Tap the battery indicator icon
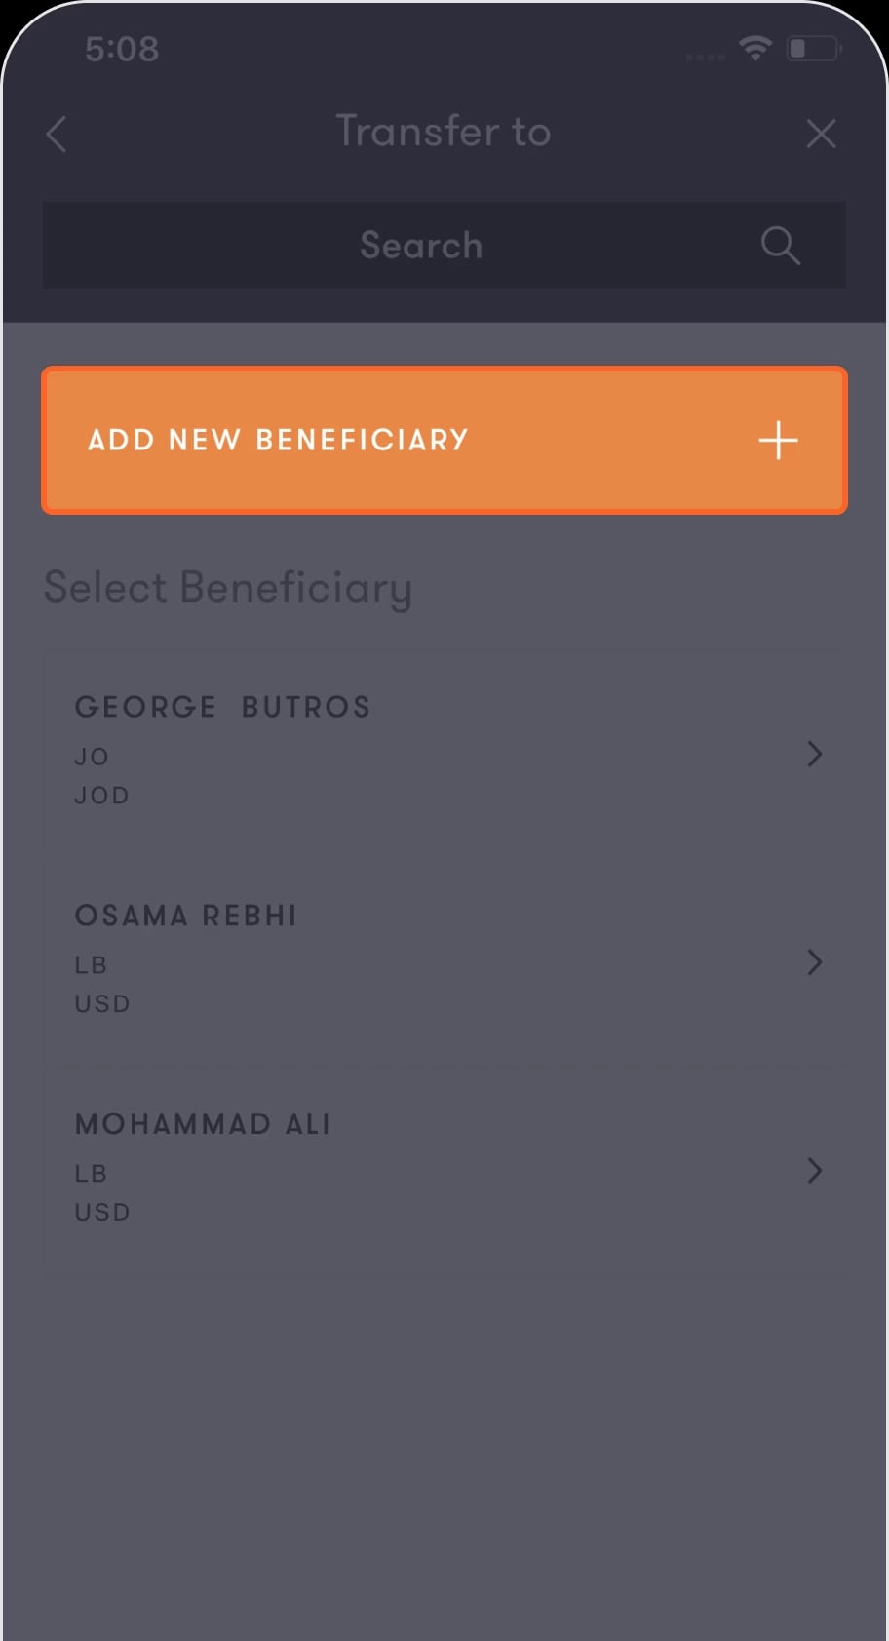This screenshot has height=1641, width=889. pos(813,48)
